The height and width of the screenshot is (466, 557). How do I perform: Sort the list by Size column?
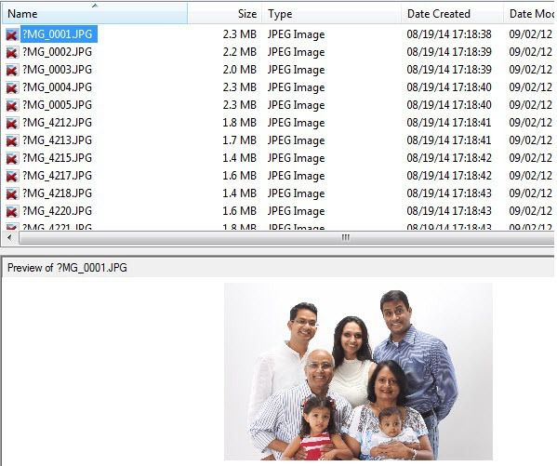pyautogui.click(x=225, y=14)
